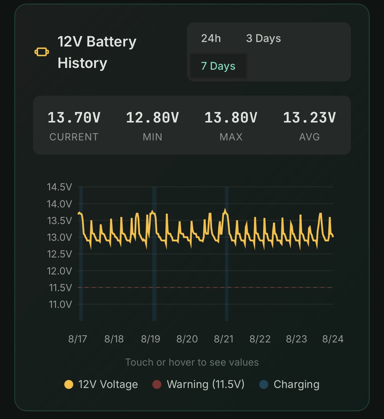Select the 7 Days range tab
The width and height of the screenshot is (384, 419).
click(218, 66)
